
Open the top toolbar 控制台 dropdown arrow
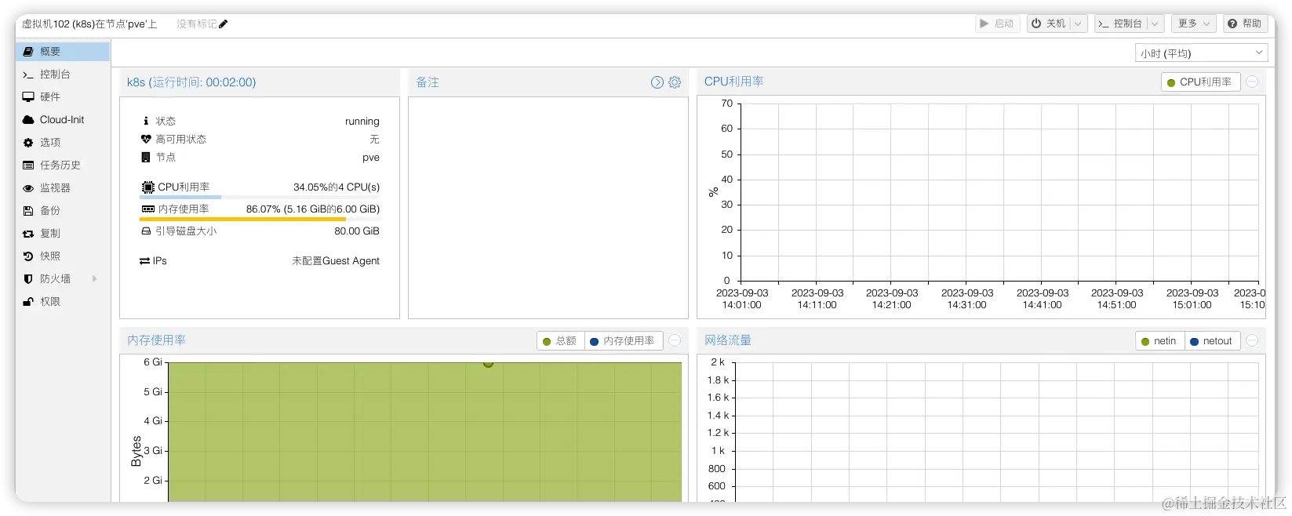(1155, 24)
